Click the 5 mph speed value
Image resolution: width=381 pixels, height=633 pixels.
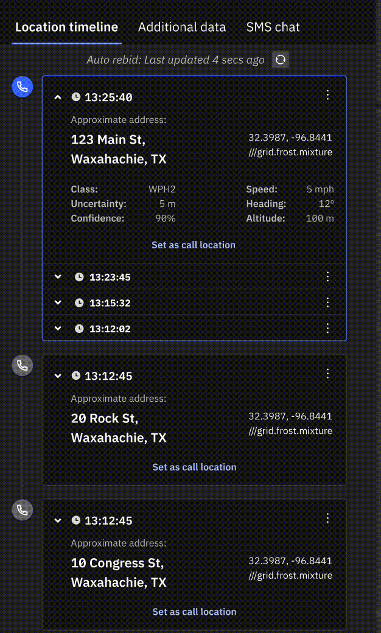point(320,189)
